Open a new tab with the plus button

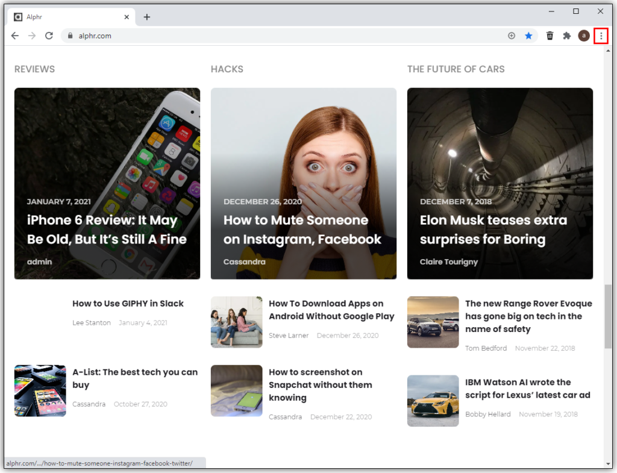click(147, 17)
